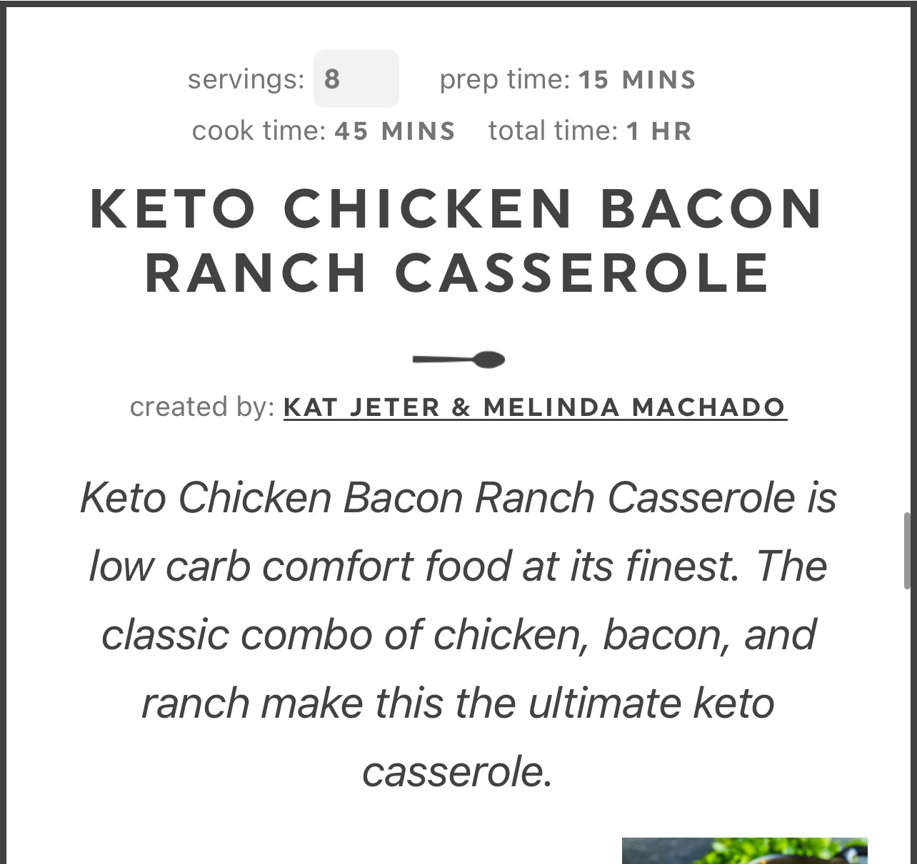Click the 1 HR total time value
This screenshot has height=864, width=917.
pyautogui.click(x=659, y=131)
